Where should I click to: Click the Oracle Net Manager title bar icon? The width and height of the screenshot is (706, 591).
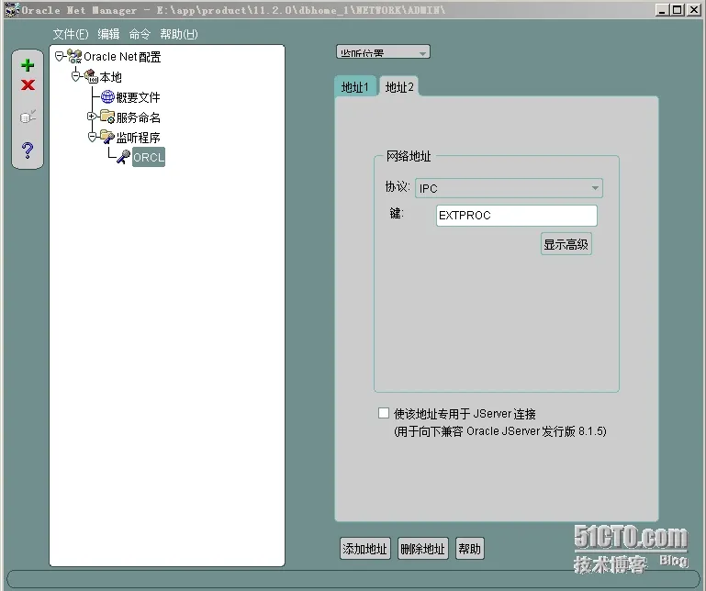point(12,9)
